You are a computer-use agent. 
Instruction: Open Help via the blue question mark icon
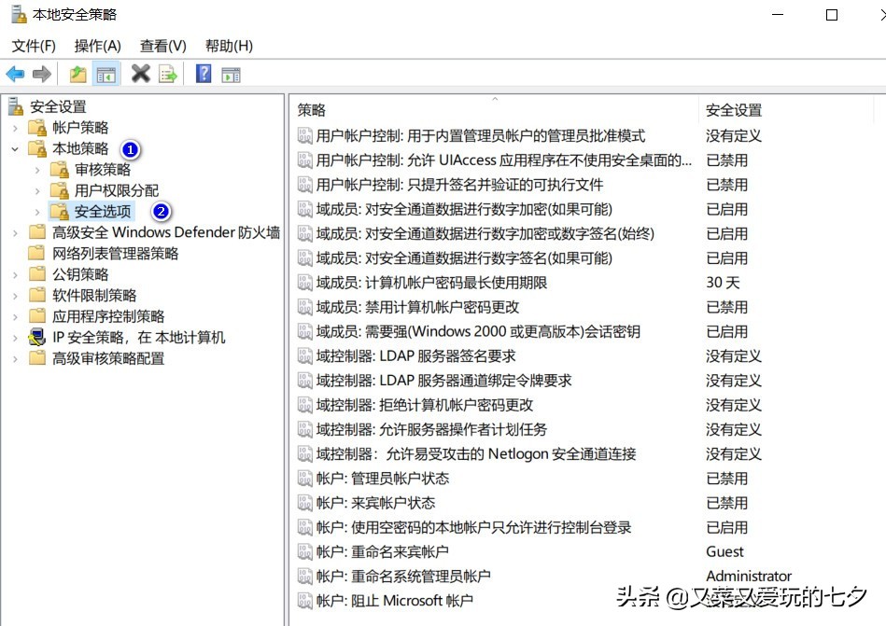pyautogui.click(x=203, y=75)
